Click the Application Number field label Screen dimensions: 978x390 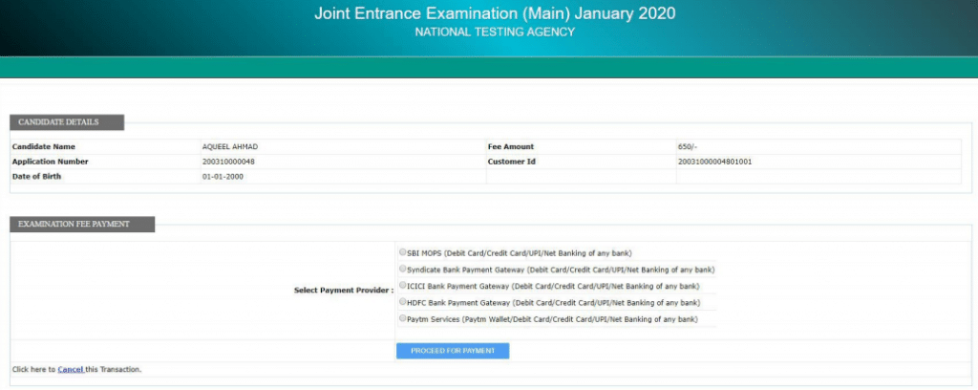click(50, 162)
